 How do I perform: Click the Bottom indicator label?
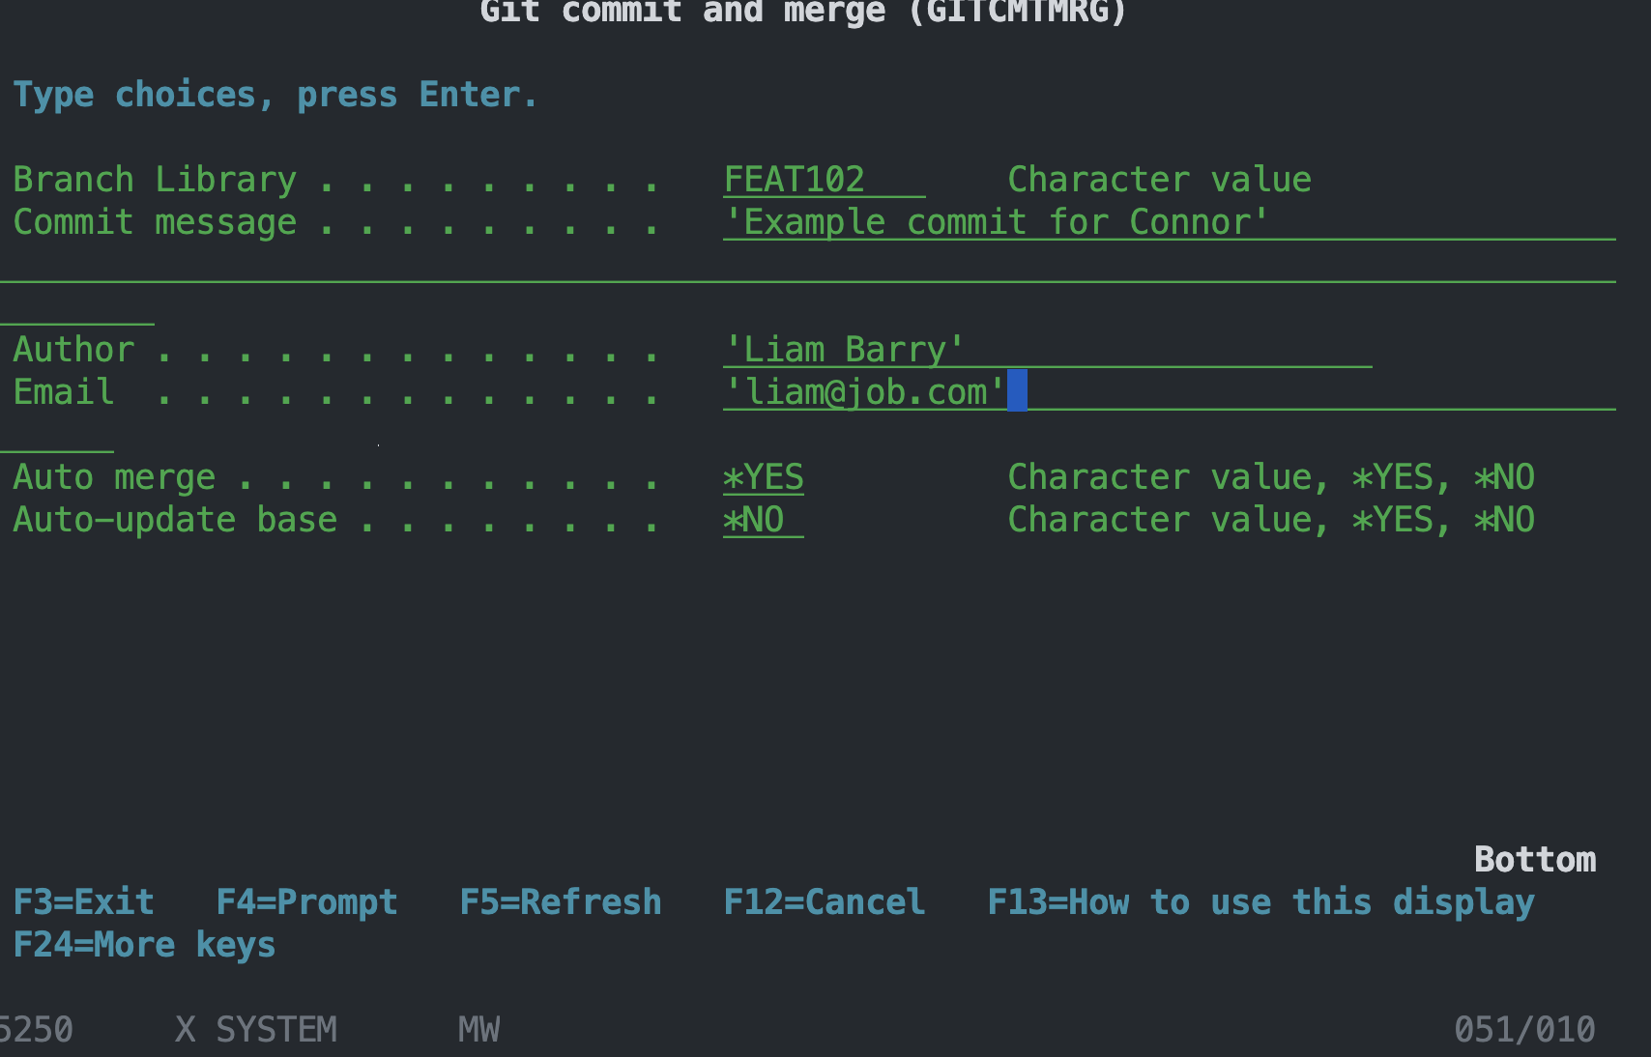[1535, 858]
